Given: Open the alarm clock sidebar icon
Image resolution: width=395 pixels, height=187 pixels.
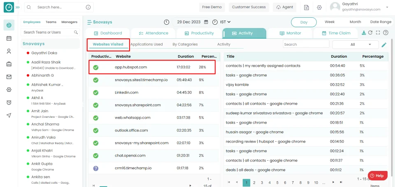Looking at the screenshot, I should click(9, 102).
